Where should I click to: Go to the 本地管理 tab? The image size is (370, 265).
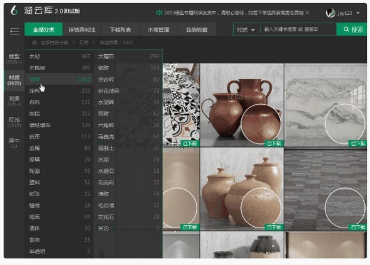157,30
